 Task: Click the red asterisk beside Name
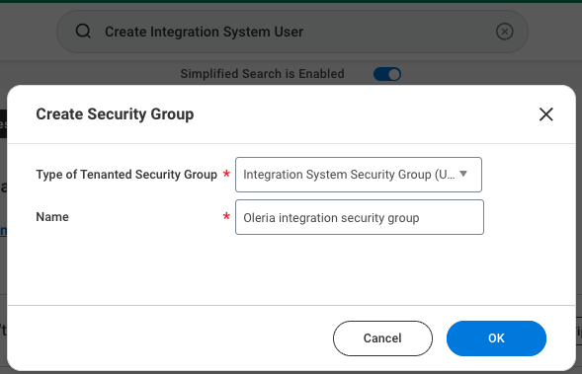coord(226,216)
